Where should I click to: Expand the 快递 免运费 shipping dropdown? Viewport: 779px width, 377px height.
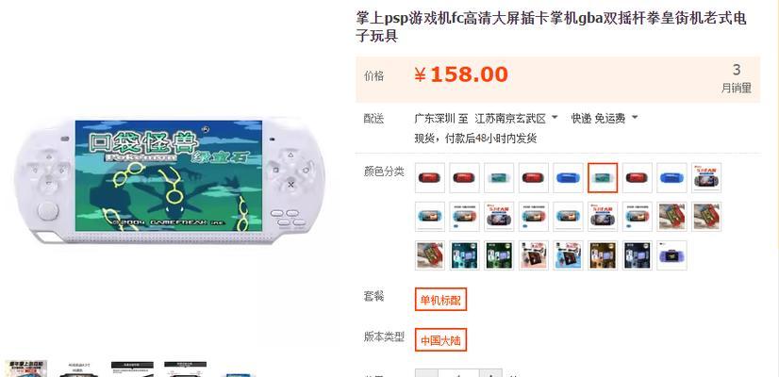click(605, 118)
